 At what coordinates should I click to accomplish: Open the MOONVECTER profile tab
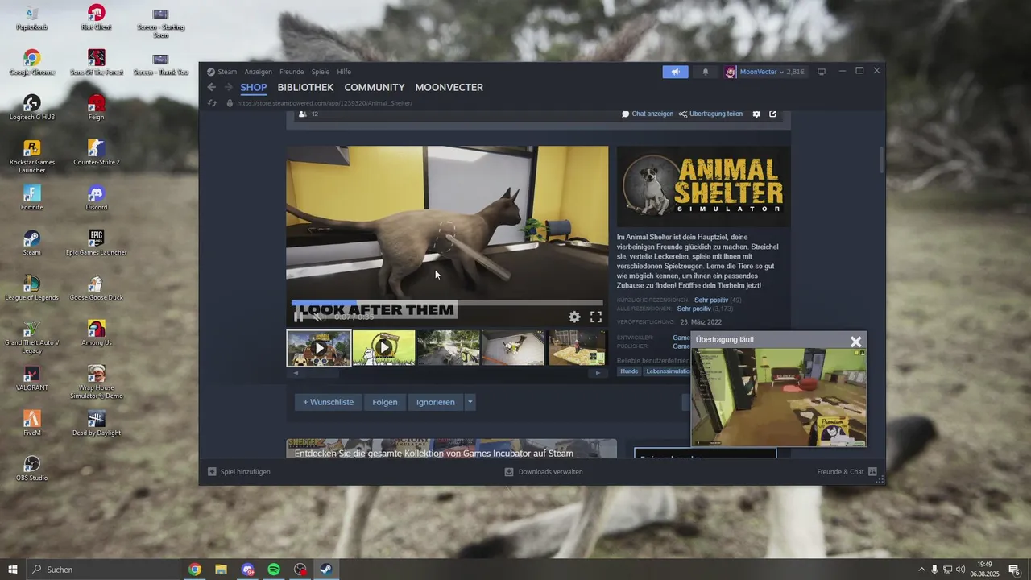pyautogui.click(x=449, y=87)
